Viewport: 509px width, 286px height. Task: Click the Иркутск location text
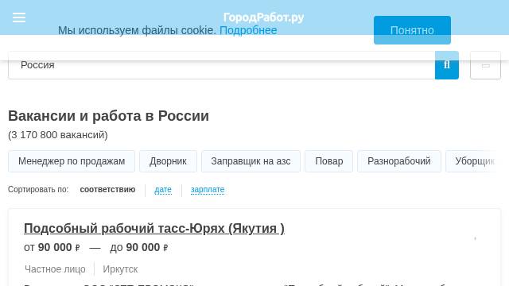[120, 269]
